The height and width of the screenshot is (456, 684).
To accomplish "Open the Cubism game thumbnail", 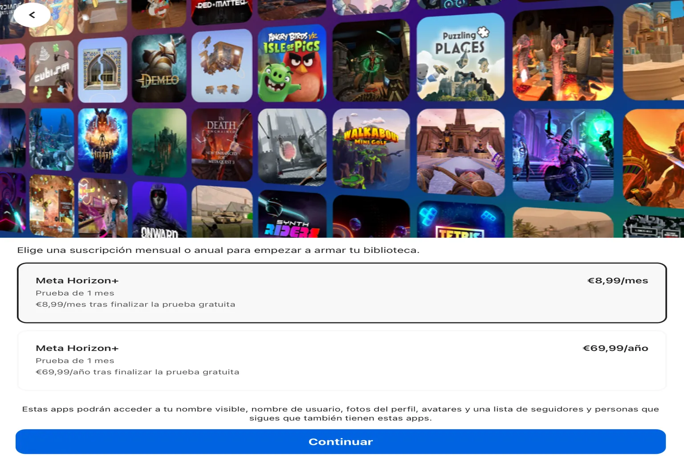I will pos(52,72).
